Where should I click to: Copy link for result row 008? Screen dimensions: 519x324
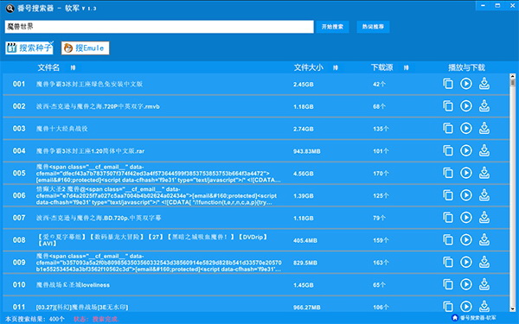[448, 239]
